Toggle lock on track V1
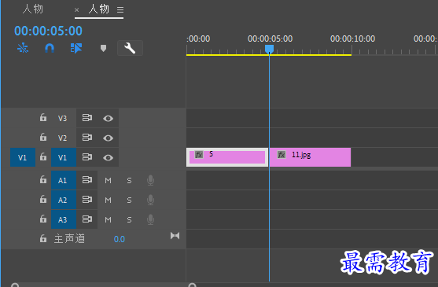 point(43,157)
